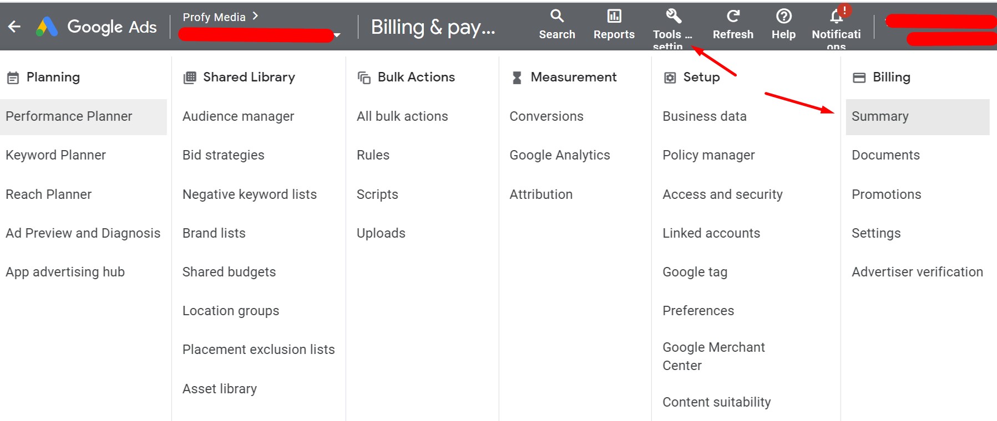Screen dimensions: 997x421
Task: Go to Google Merchant Center
Action: (x=713, y=356)
